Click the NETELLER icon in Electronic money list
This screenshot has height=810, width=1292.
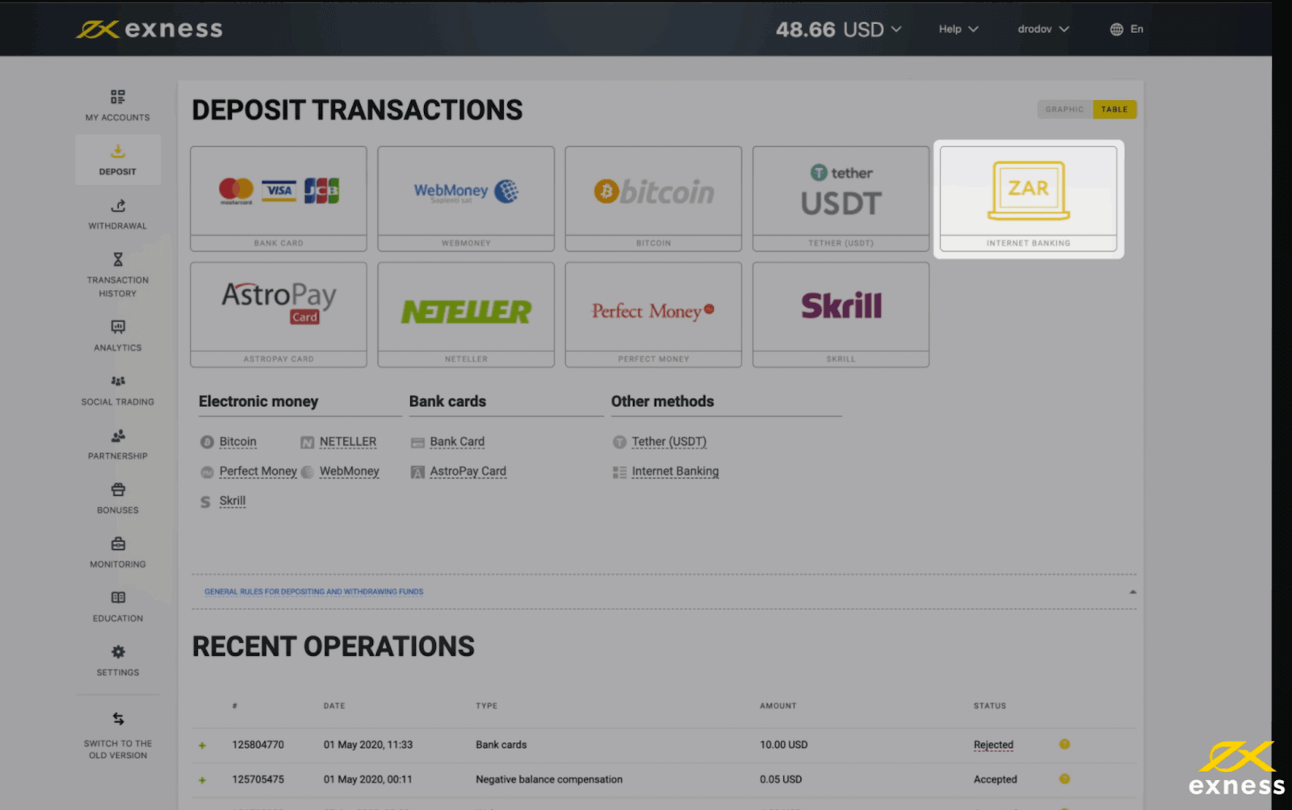point(307,442)
